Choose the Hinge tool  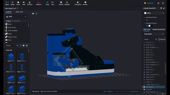pyautogui.click(x=12, y=3)
